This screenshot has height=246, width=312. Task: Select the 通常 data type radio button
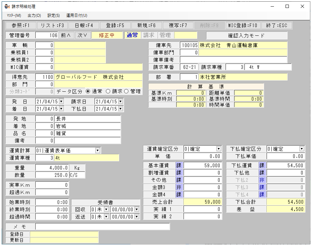tap(88, 91)
